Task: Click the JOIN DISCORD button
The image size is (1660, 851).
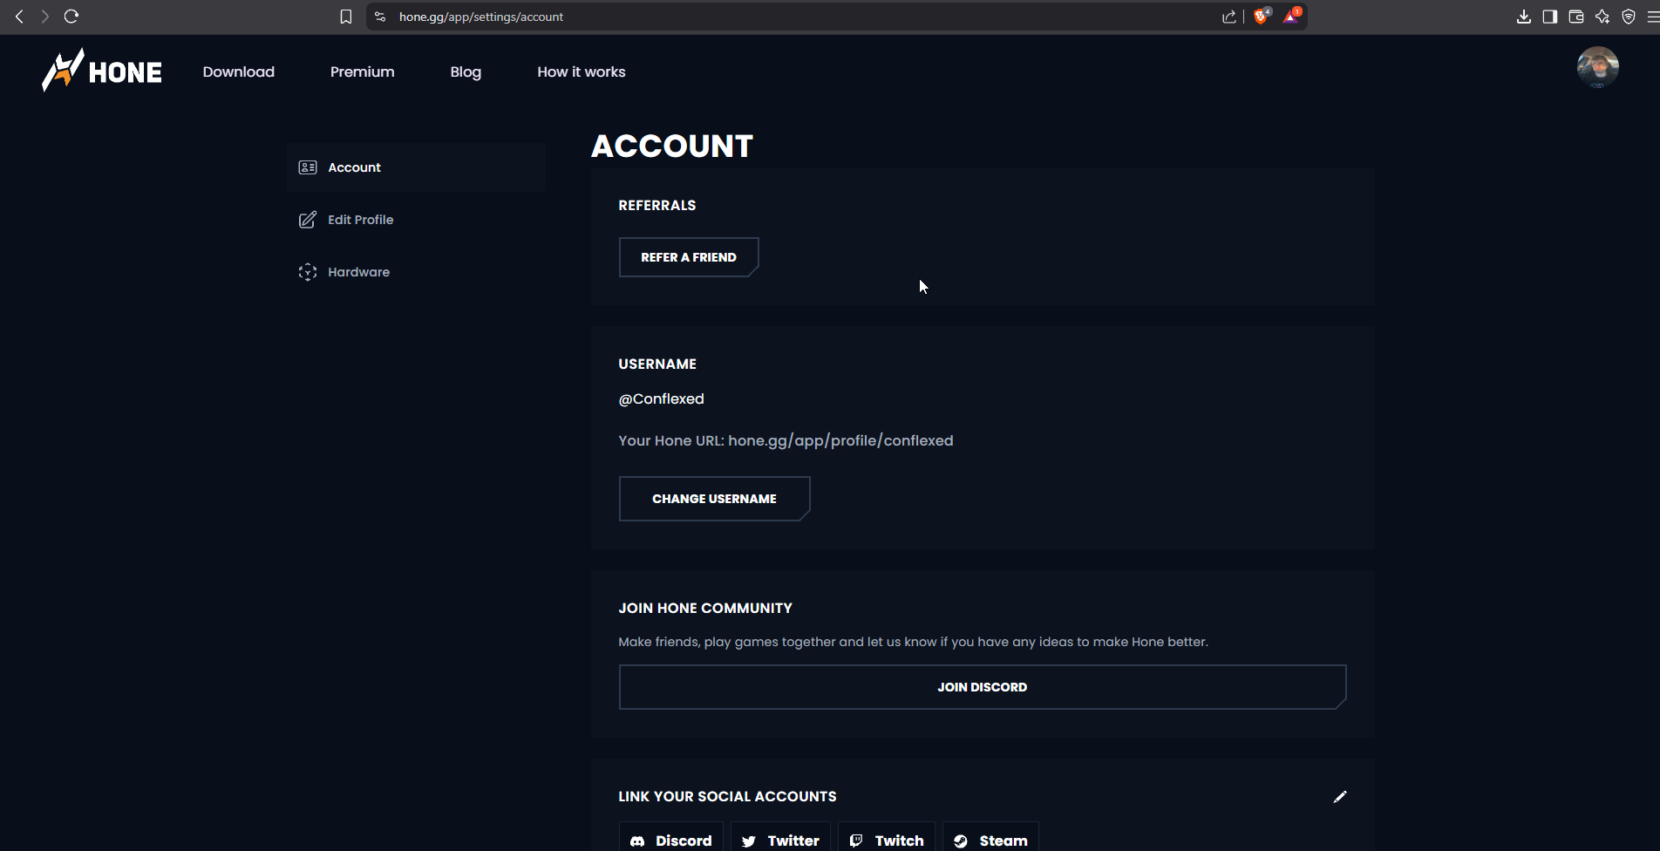Action: tap(983, 687)
